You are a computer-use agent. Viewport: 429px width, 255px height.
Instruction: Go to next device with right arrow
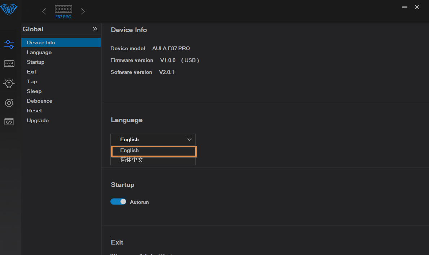click(x=83, y=11)
